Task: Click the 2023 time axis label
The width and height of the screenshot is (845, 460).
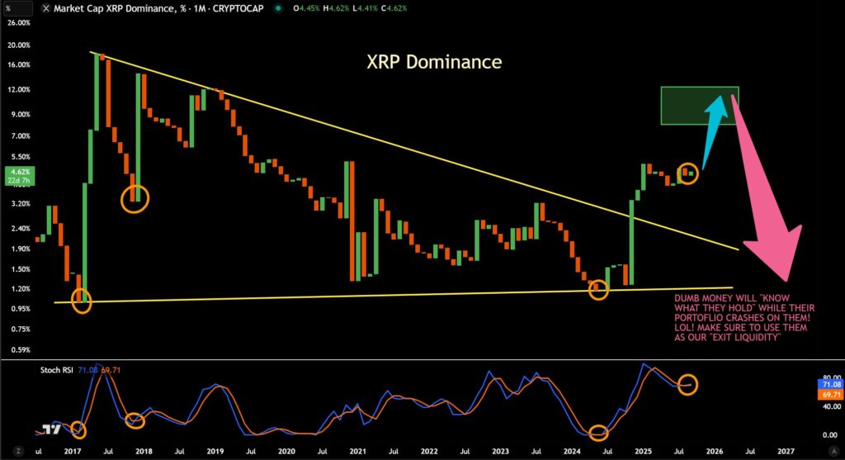Action: [x=501, y=452]
